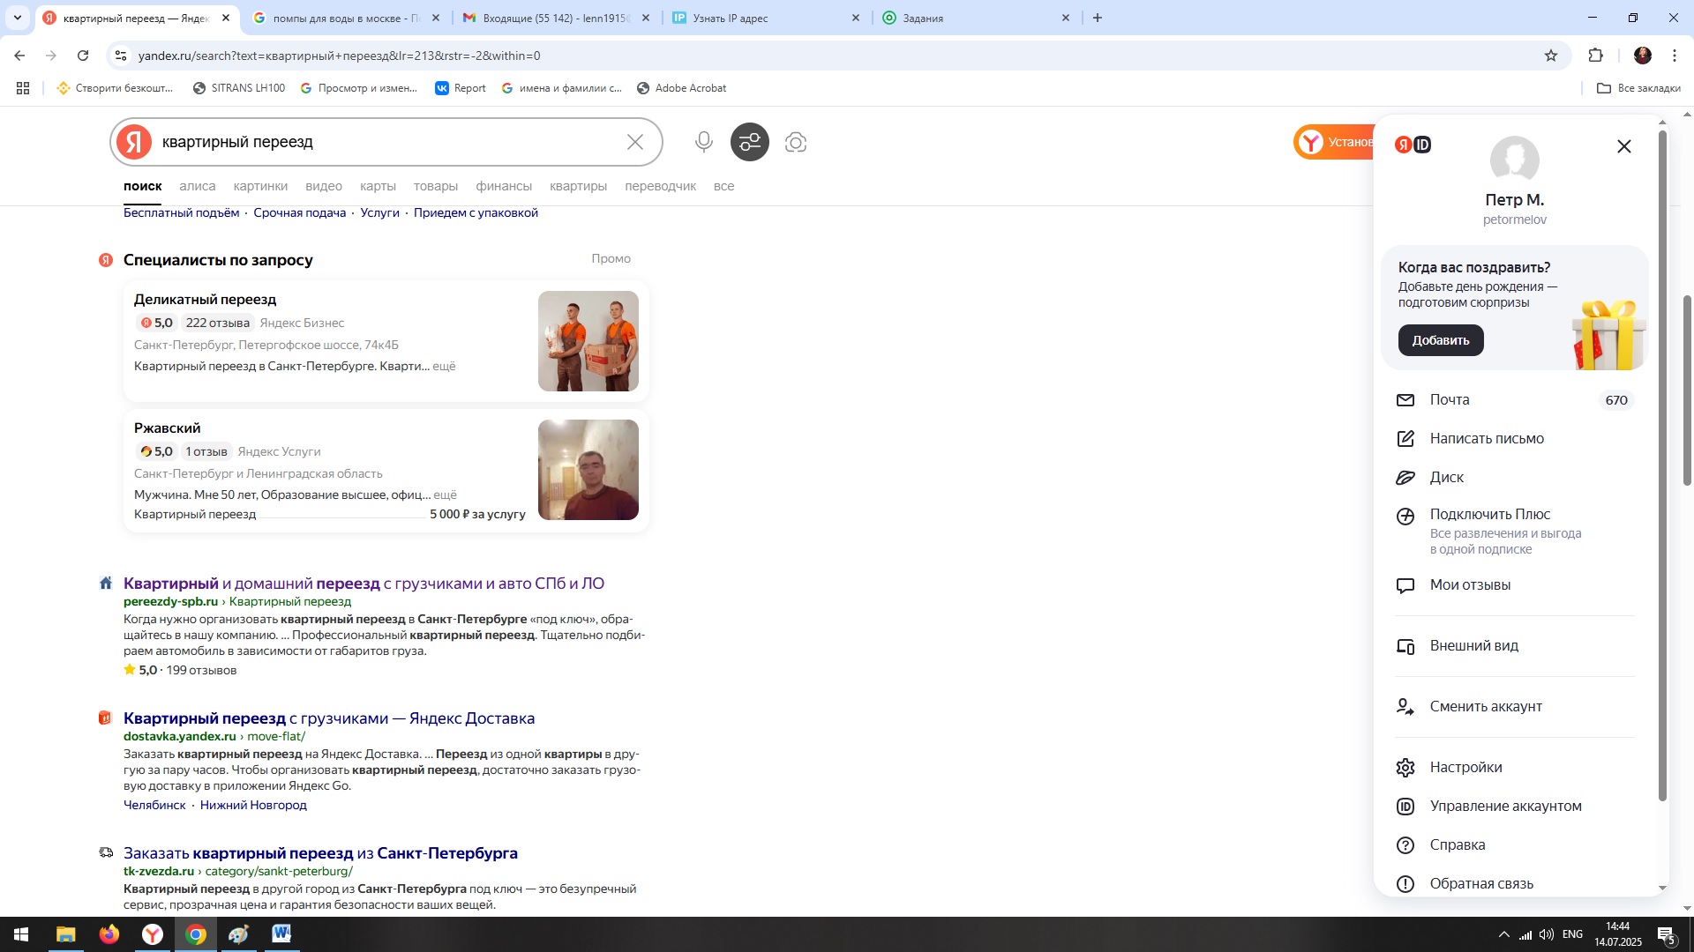Click the Сменить аккаунт icon
The width and height of the screenshot is (1694, 952).
(1405, 707)
